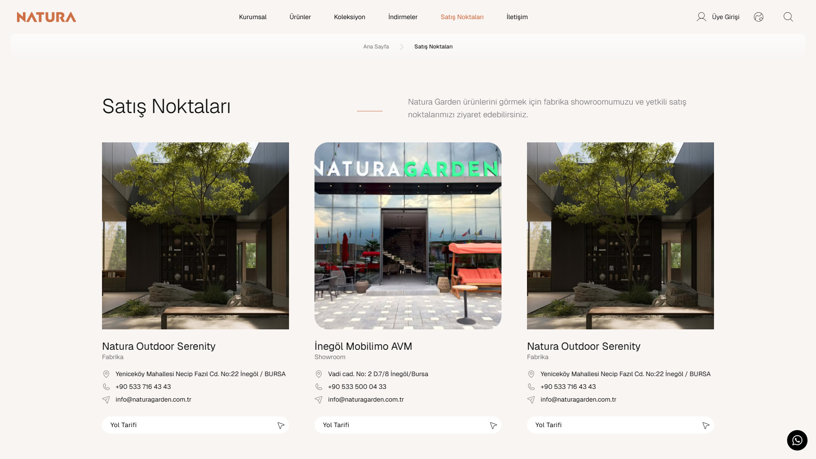Click Üye Girişi login link

pos(725,17)
